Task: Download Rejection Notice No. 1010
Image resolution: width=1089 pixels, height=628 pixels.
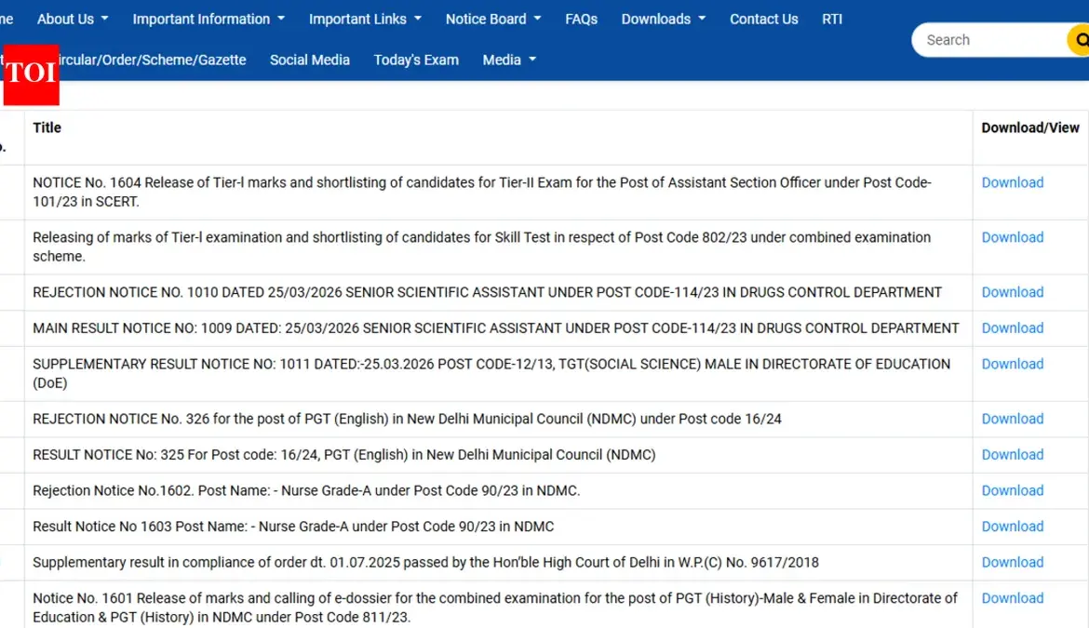Action: point(1012,292)
